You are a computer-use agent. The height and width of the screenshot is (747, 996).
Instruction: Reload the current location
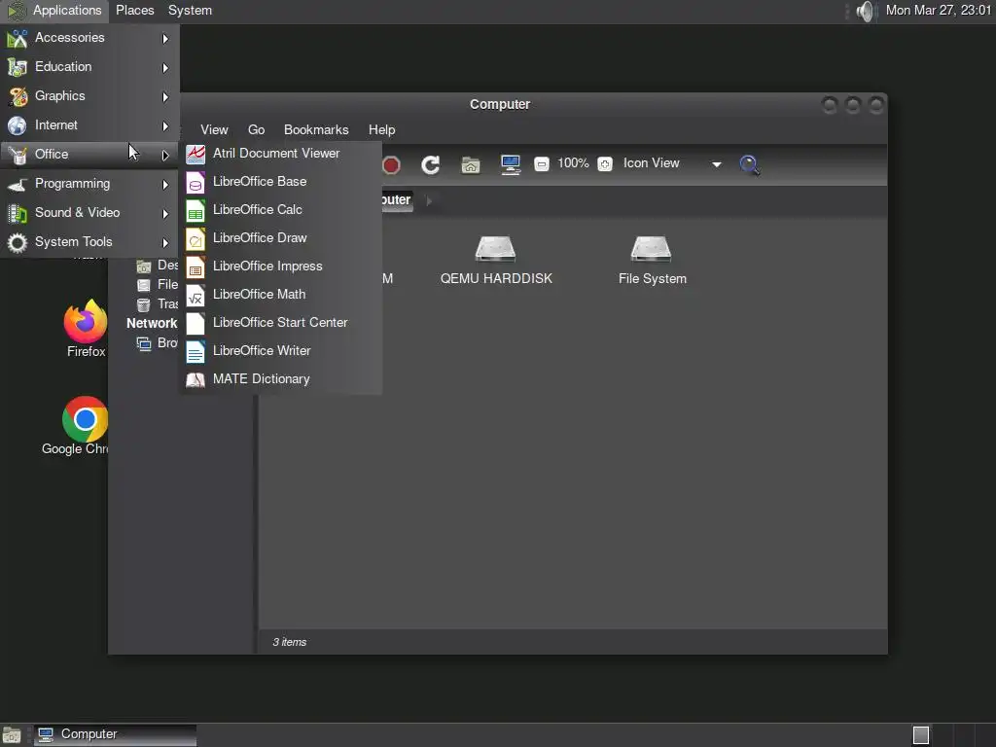(431, 165)
